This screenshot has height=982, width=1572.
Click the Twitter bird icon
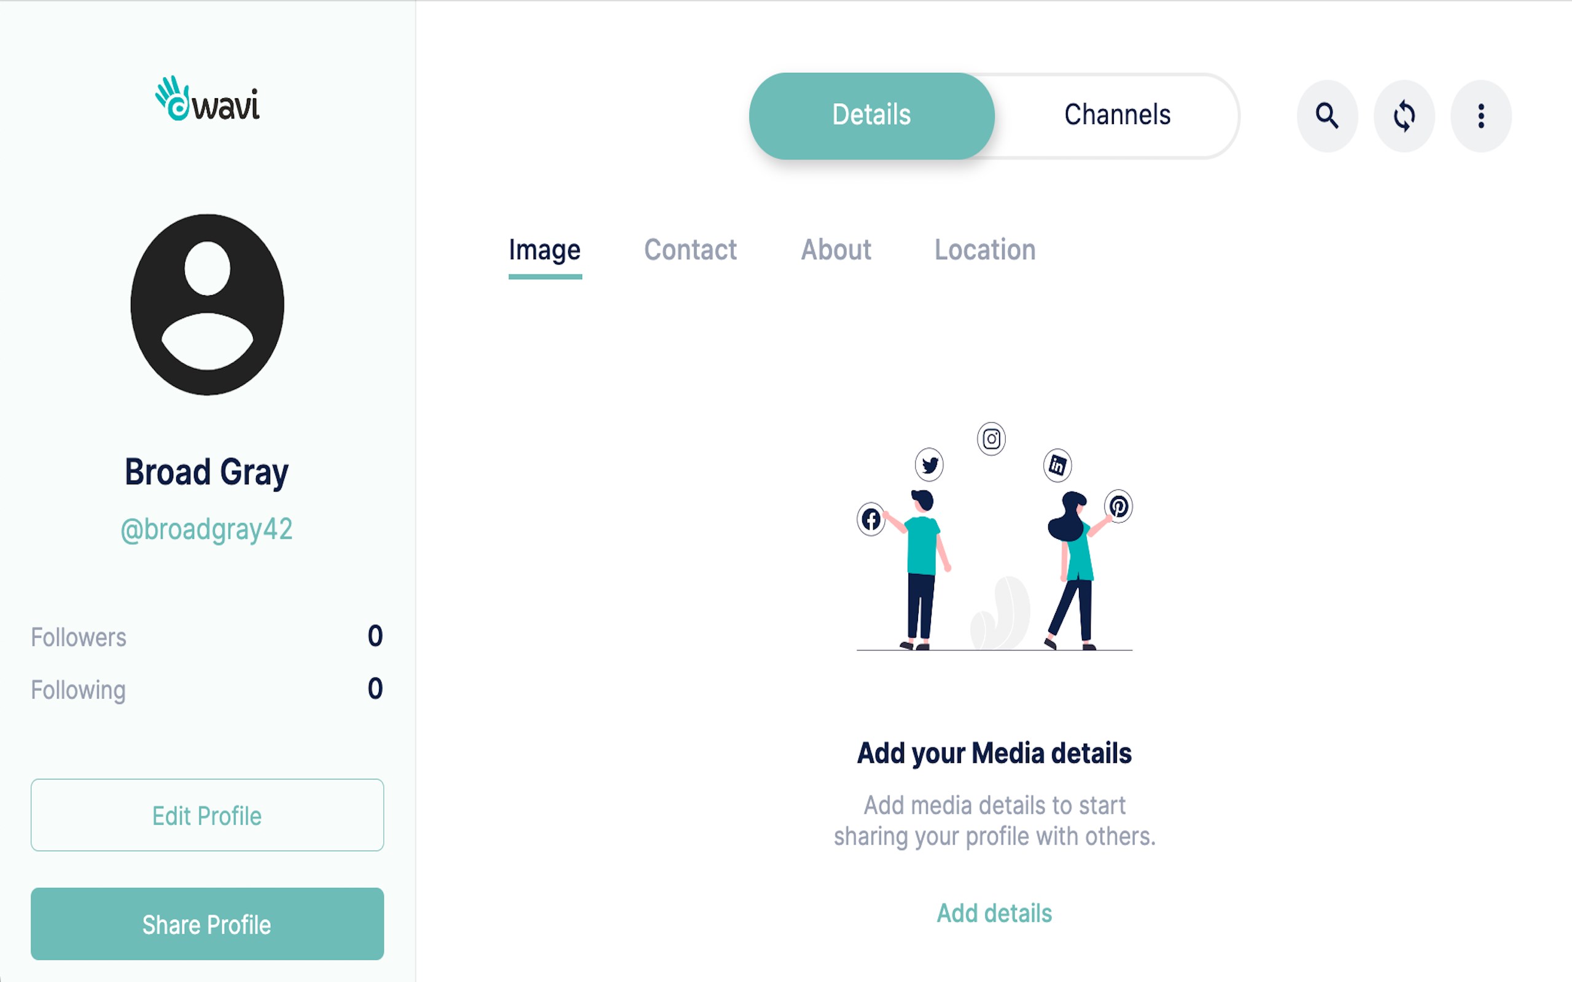click(930, 465)
